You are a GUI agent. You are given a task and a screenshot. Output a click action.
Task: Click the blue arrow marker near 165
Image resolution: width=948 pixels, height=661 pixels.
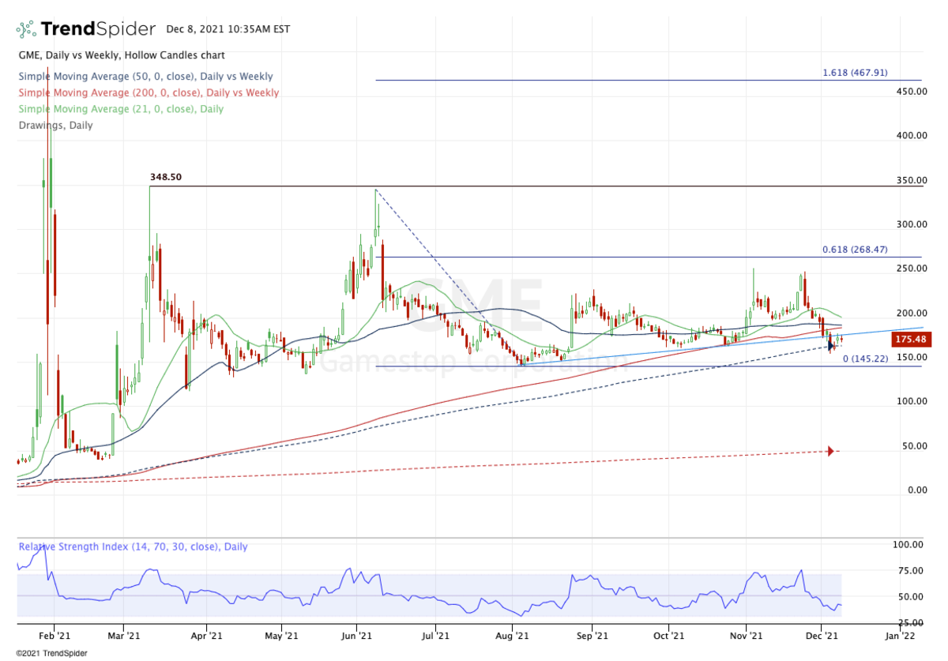[830, 345]
